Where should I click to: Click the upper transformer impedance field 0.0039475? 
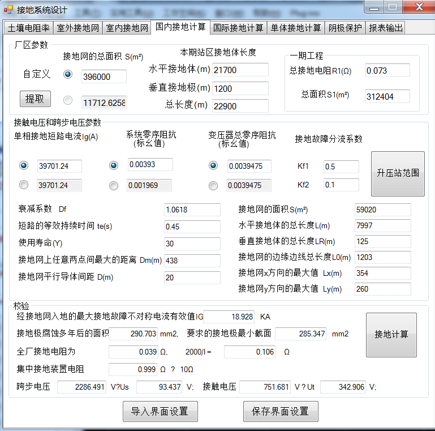(x=249, y=166)
